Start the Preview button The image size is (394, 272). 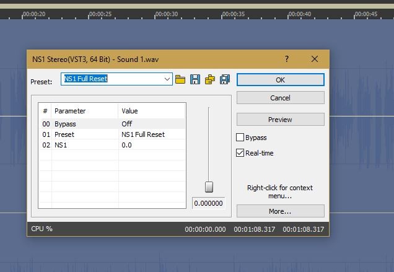coord(281,120)
